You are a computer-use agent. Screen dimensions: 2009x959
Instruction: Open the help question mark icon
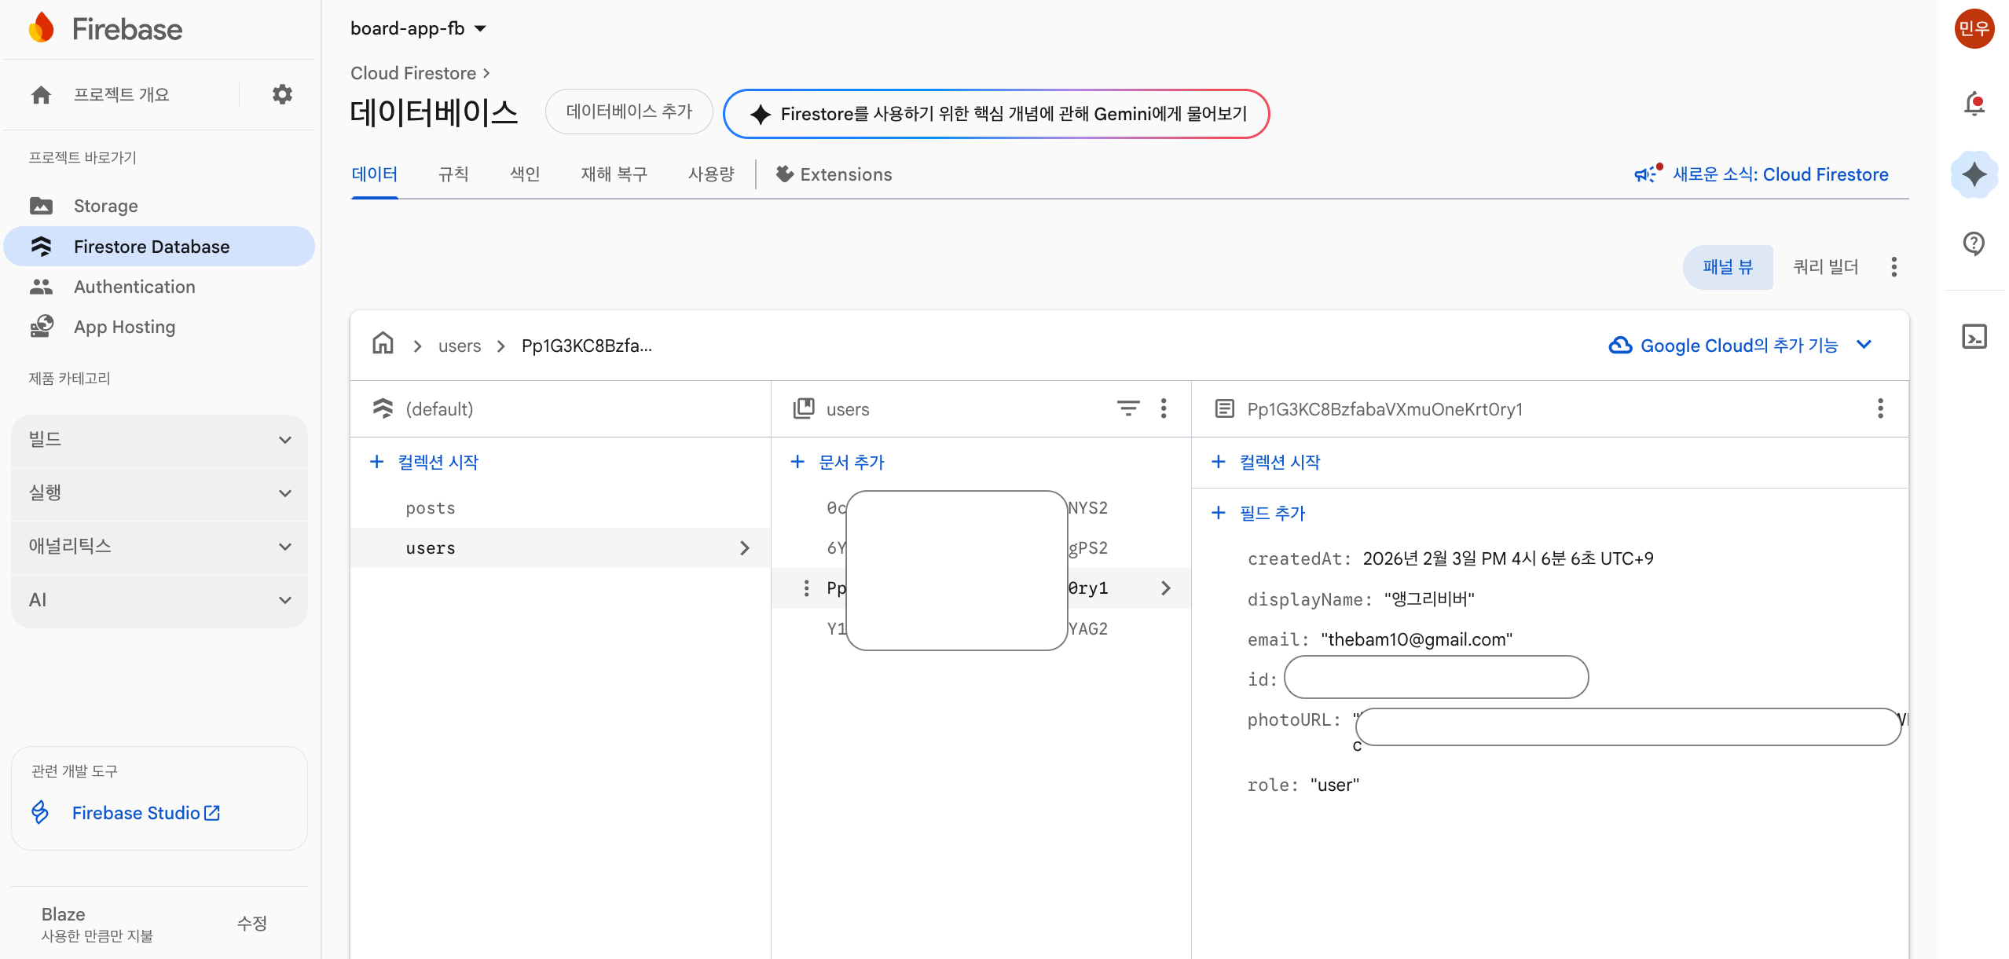(1974, 243)
